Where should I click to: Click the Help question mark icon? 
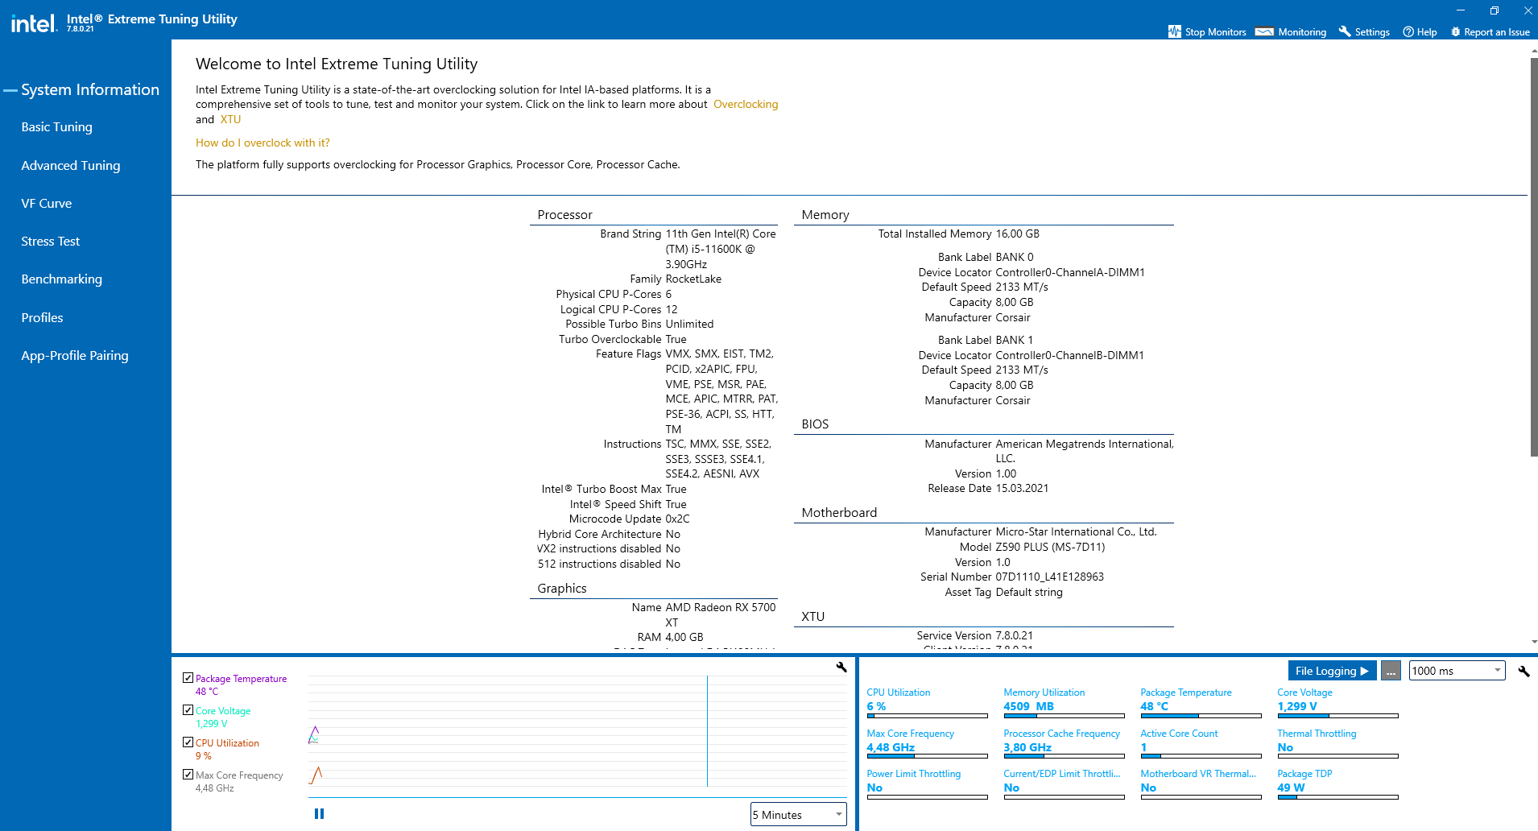pos(1408,32)
